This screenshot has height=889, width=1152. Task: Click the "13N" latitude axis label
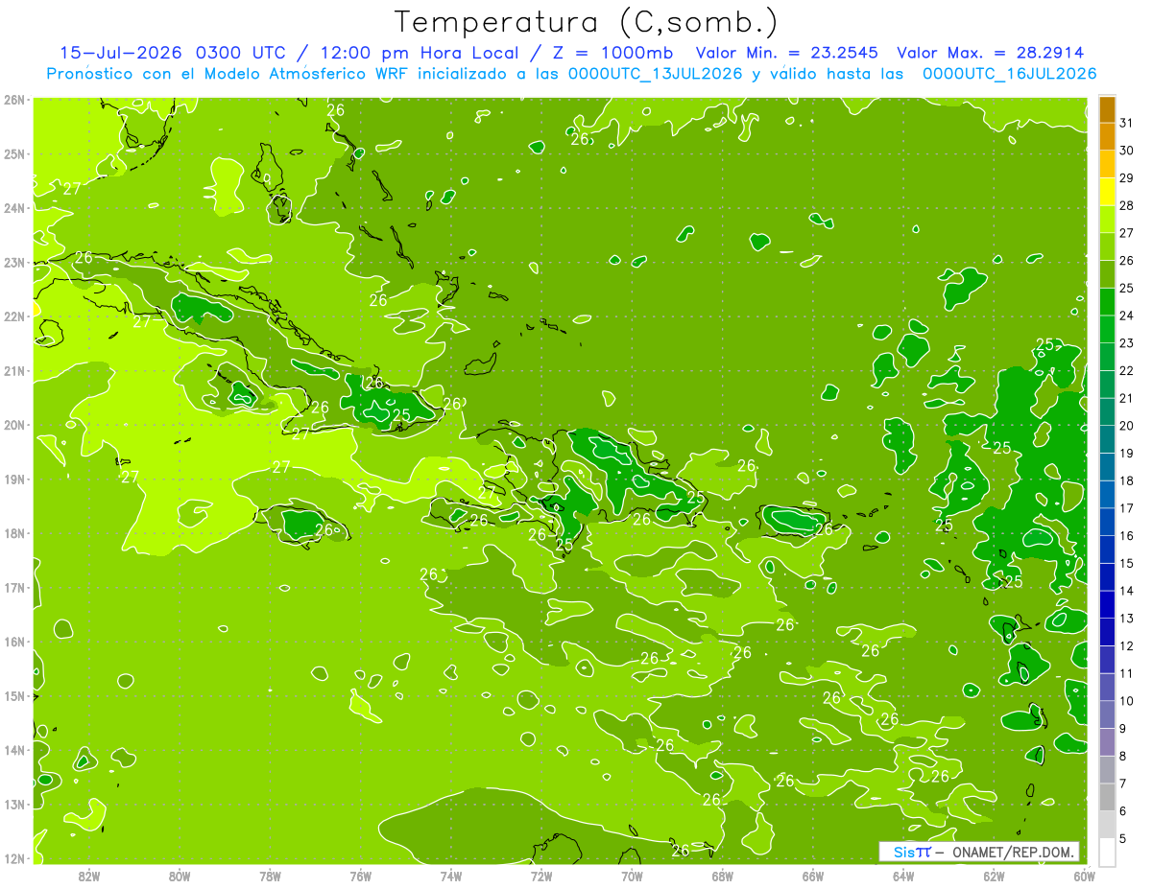click(x=14, y=805)
